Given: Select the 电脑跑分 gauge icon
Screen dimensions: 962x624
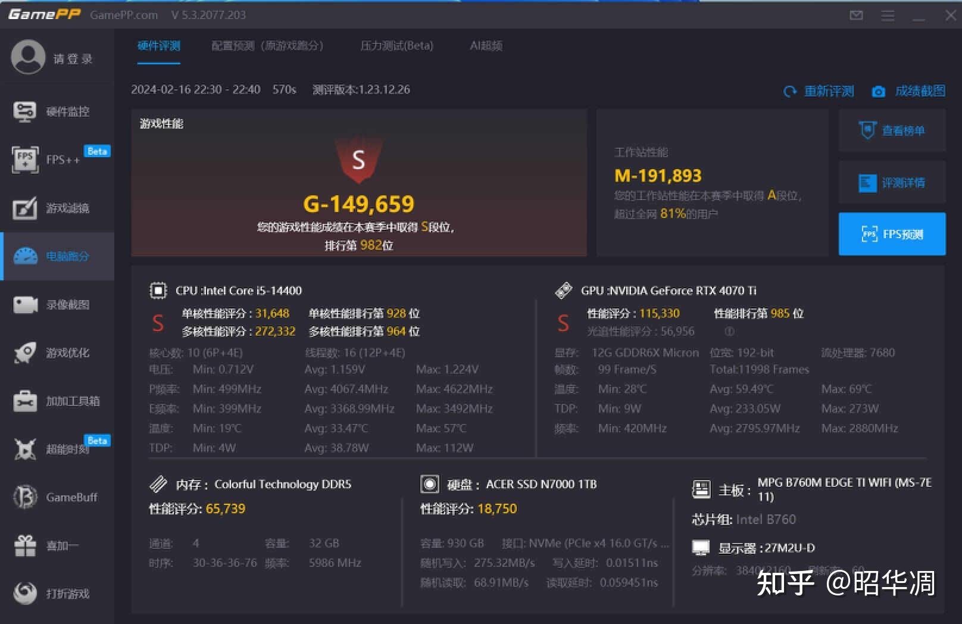Looking at the screenshot, I should (x=25, y=256).
